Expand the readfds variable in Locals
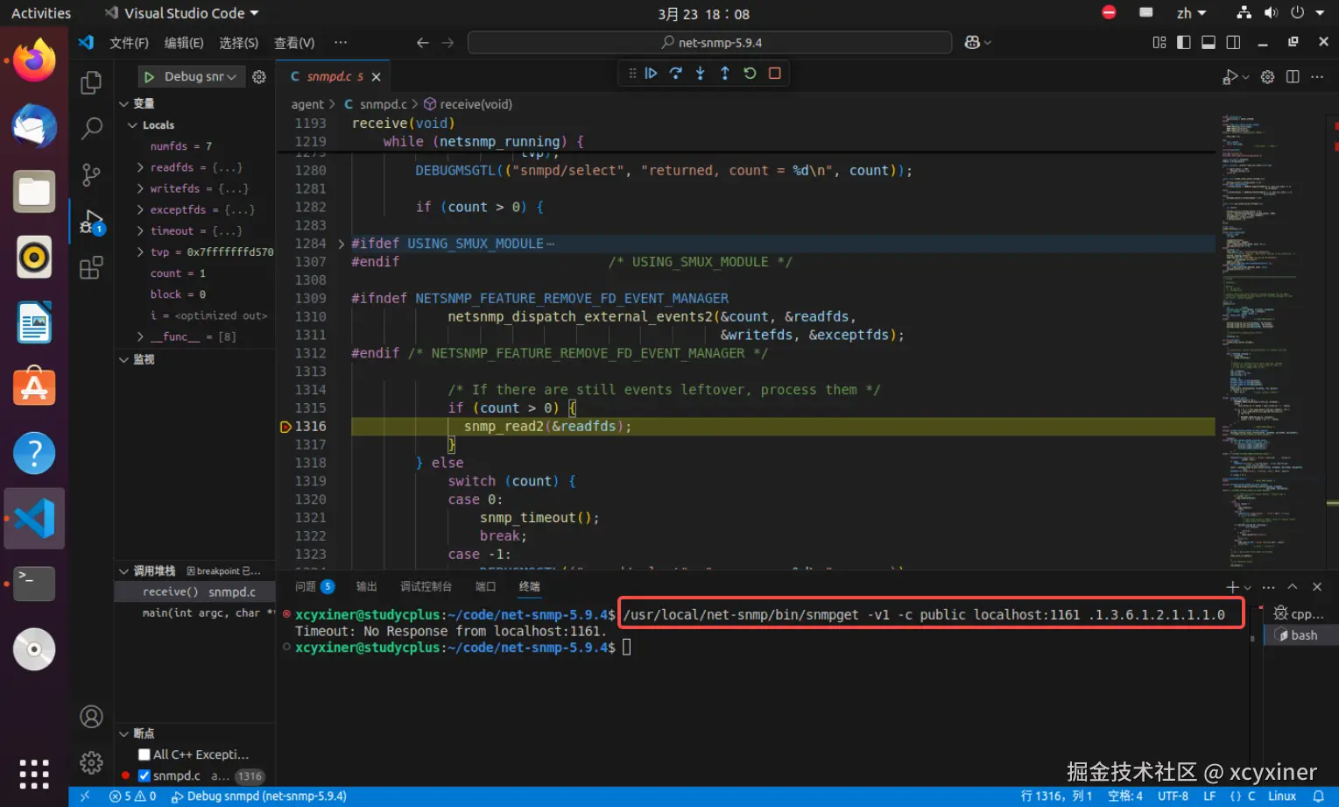The height and width of the screenshot is (807, 1339). pyautogui.click(x=140, y=167)
